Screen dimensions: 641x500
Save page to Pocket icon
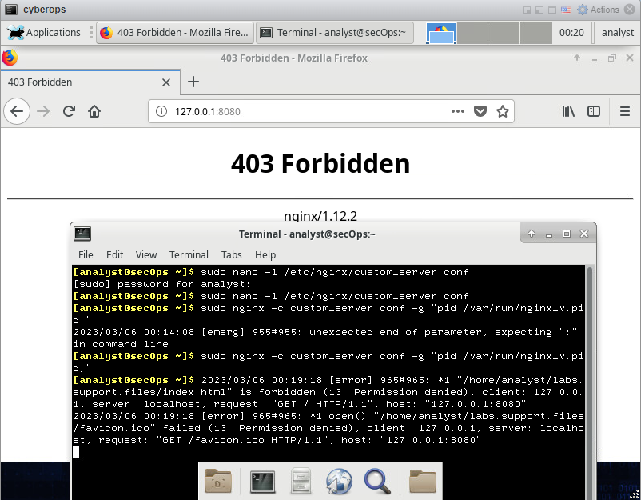[x=480, y=111]
